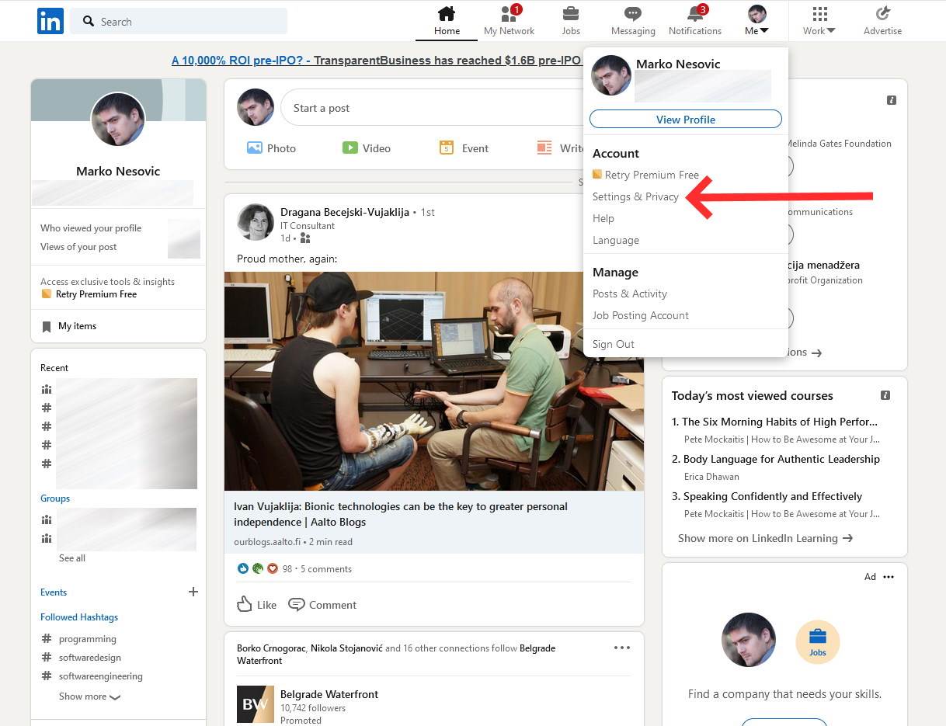The width and height of the screenshot is (946, 726).
Task: Start a Video post
Action: 367,148
